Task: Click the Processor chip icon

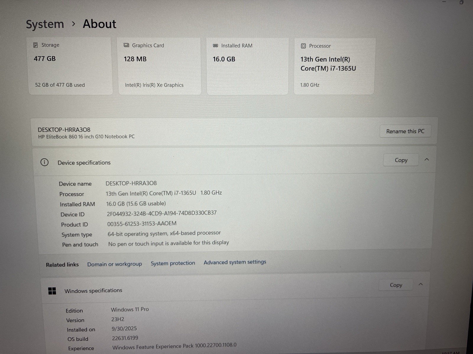Action: click(x=303, y=46)
